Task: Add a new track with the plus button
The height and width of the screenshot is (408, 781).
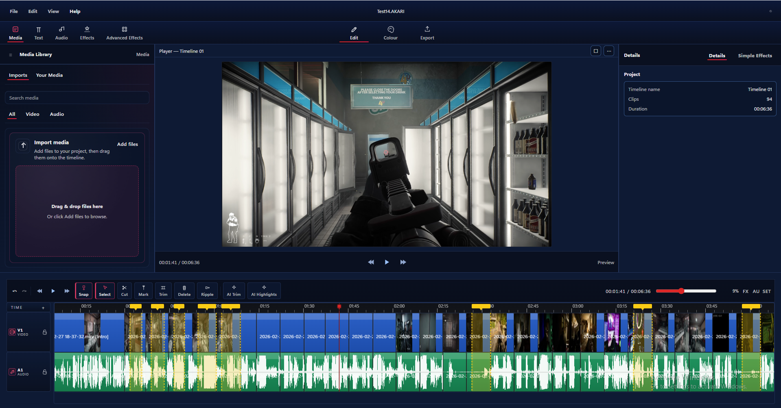Action: tap(43, 308)
